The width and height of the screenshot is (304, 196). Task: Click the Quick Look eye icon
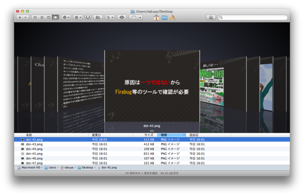pos(122,17)
